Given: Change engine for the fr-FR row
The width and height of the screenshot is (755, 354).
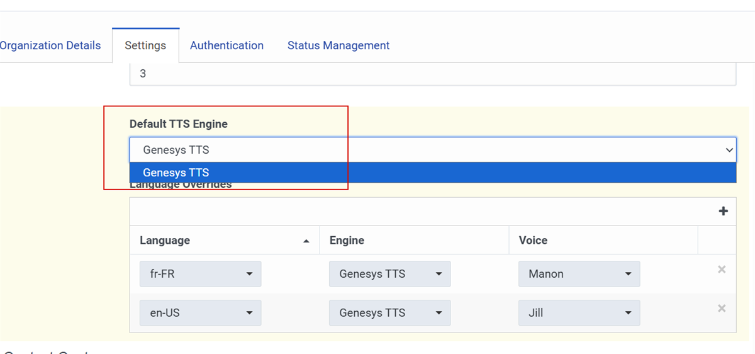Looking at the screenshot, I should pos(389,274).
